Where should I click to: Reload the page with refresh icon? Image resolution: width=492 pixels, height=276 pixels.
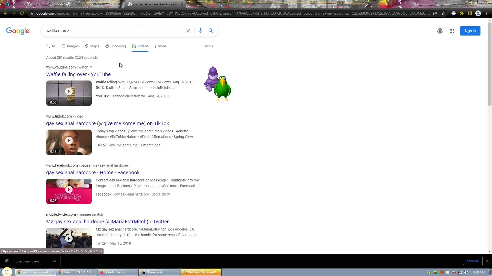click(22, 13)
